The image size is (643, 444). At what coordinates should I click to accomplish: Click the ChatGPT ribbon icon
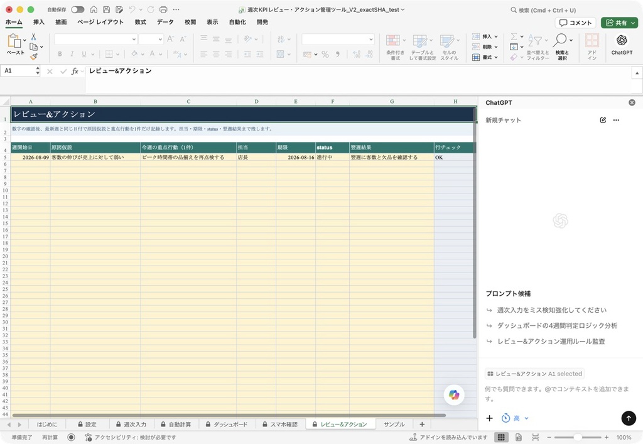[x=622, y=40]
